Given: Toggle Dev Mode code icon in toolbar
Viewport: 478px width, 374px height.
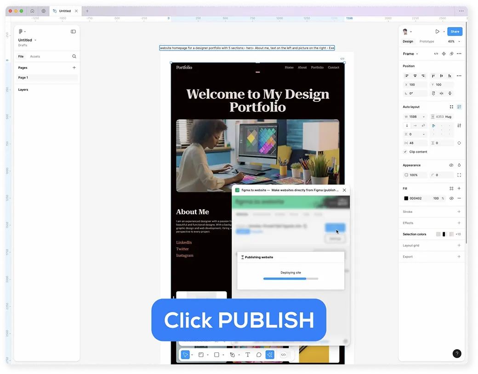Looking at the screenshot, I should (x=284, y=355).
